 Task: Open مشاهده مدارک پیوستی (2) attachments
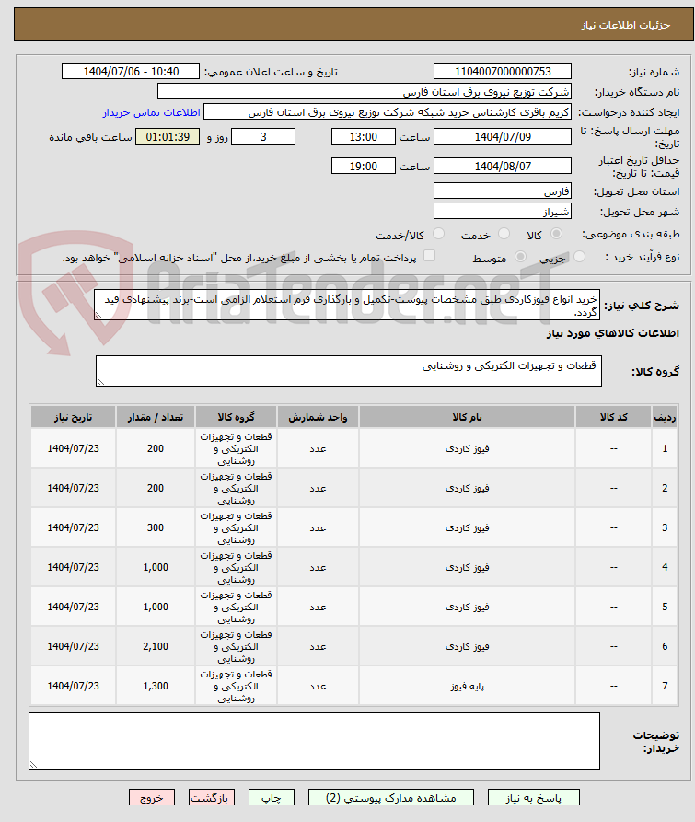pyautogui.click(x=391, y=797)
